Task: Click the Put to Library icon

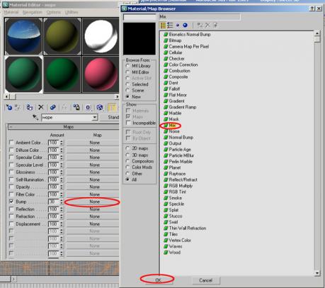Action: (x=76, y=107)
